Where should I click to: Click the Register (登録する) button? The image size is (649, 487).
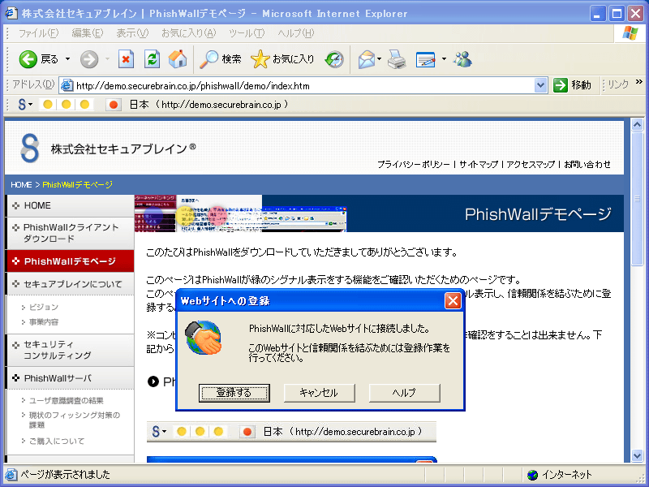(x=234, y=393)
